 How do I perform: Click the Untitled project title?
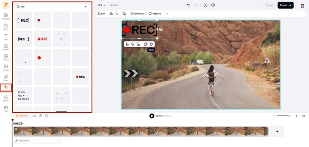[114, 5]
